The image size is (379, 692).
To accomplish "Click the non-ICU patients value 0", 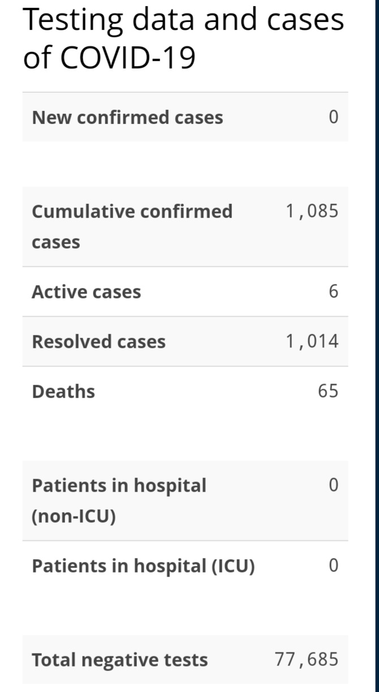I will coord(333,485).
